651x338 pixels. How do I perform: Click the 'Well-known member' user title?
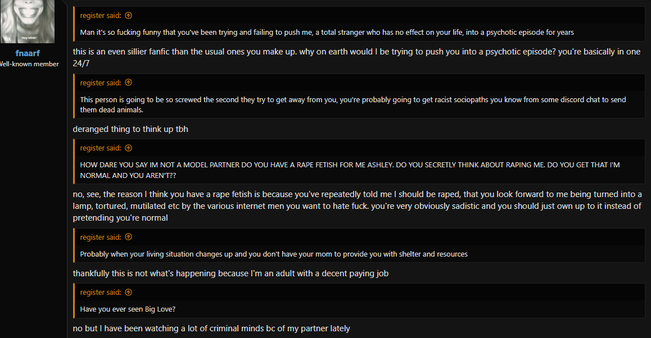pyautogui.click(x=29, y=64)
